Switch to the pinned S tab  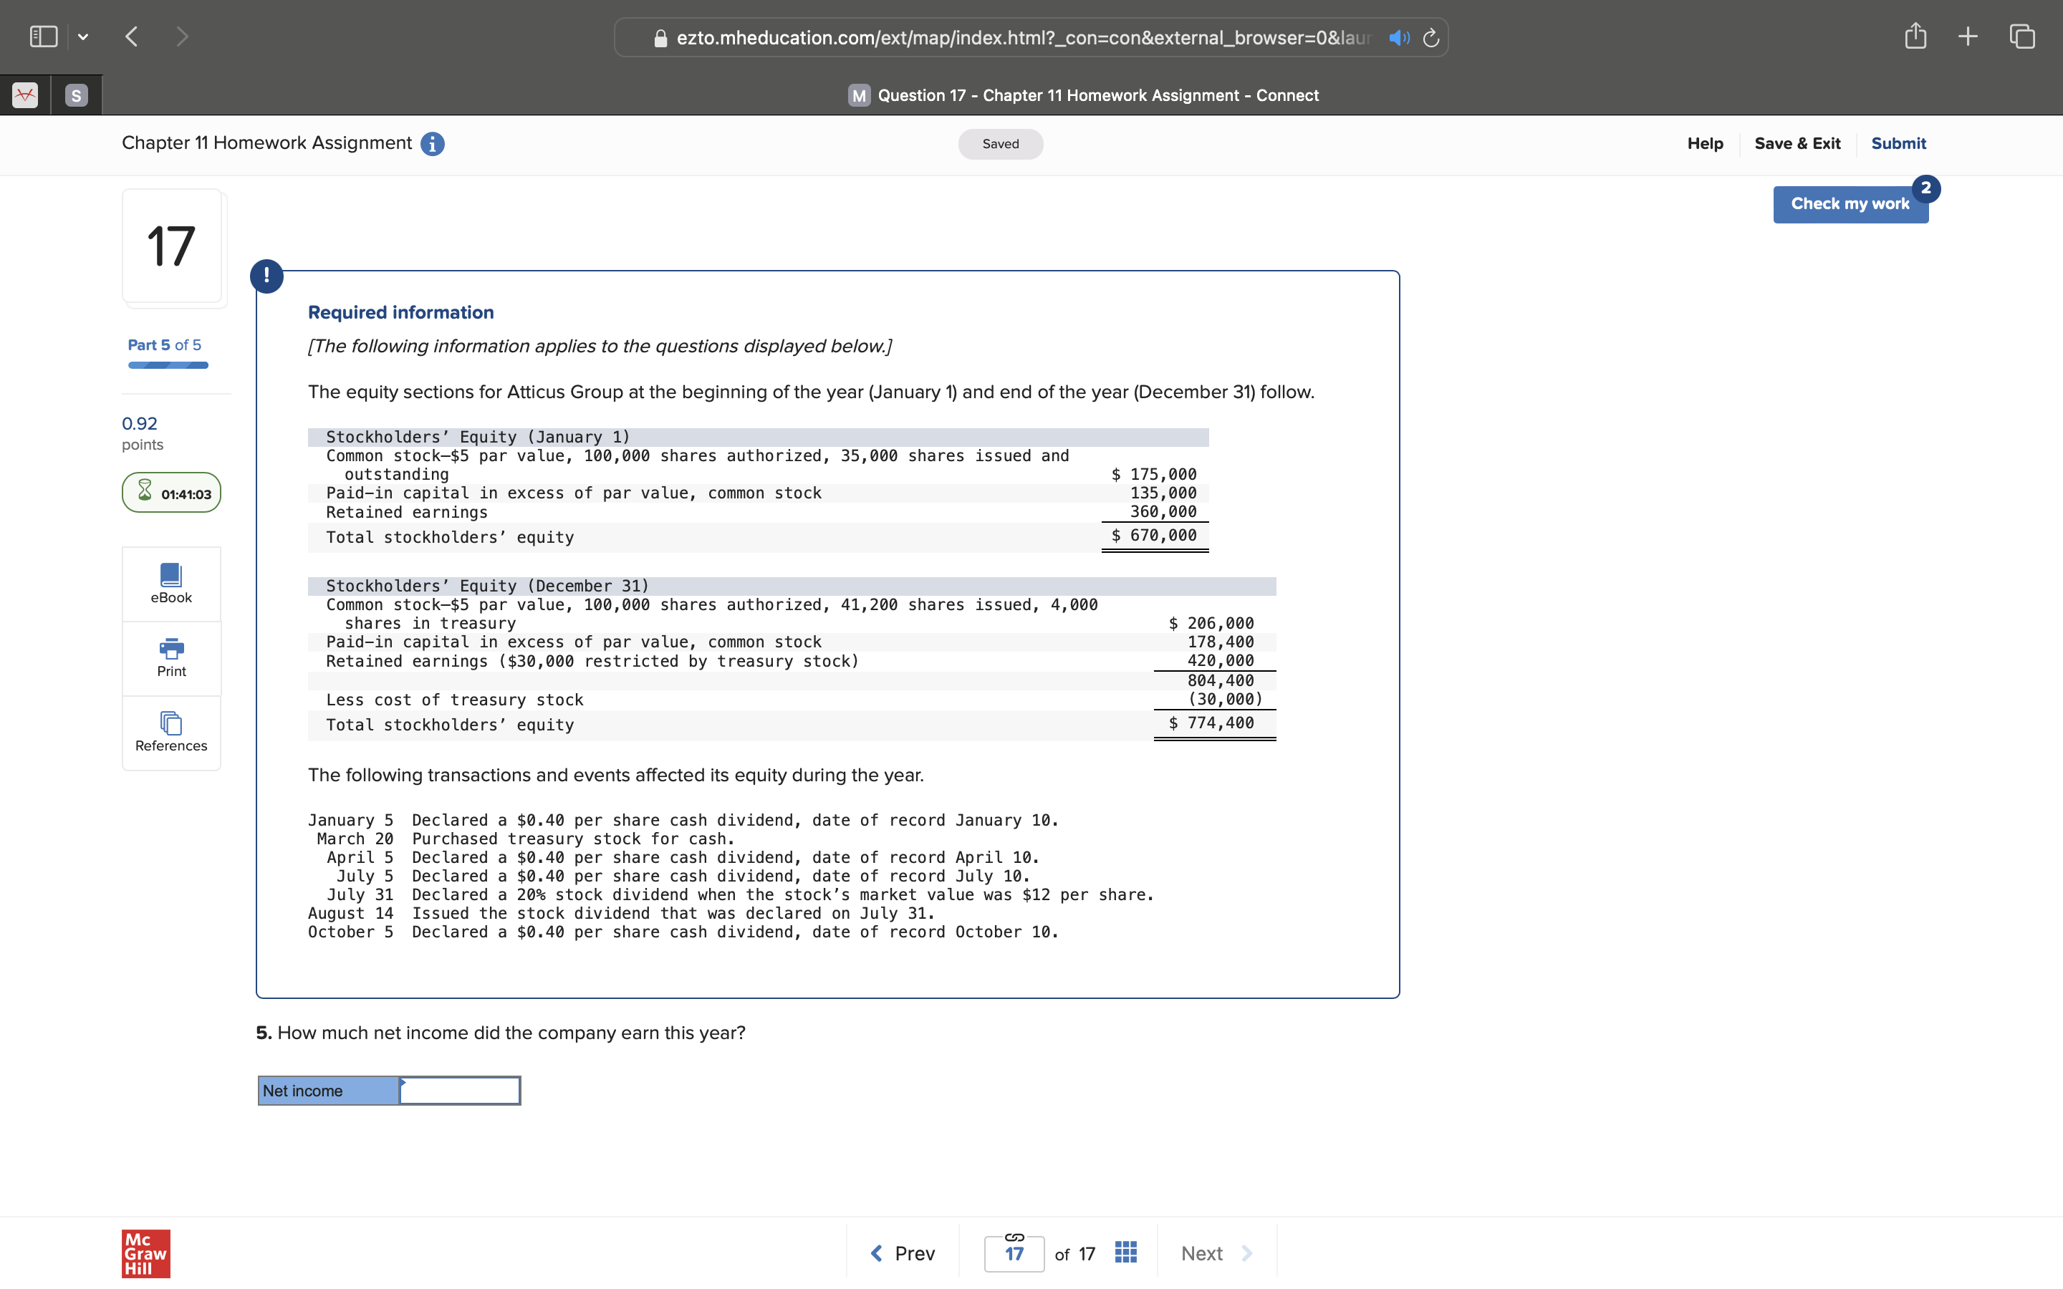pos(76,95)
